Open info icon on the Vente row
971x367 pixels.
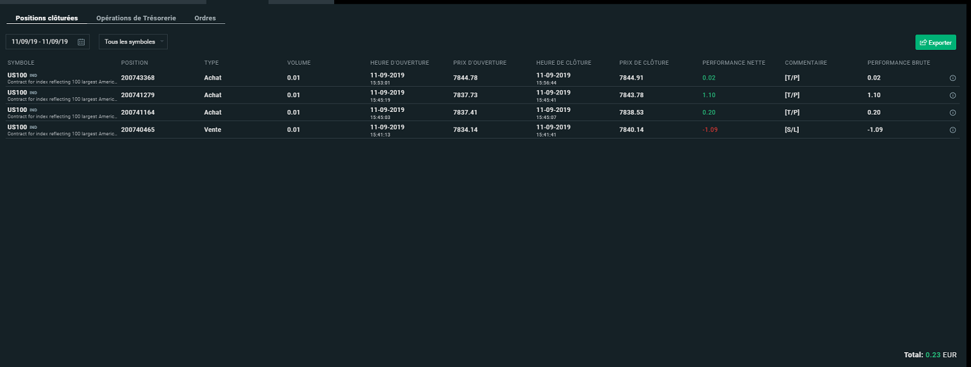coord(953,129)
